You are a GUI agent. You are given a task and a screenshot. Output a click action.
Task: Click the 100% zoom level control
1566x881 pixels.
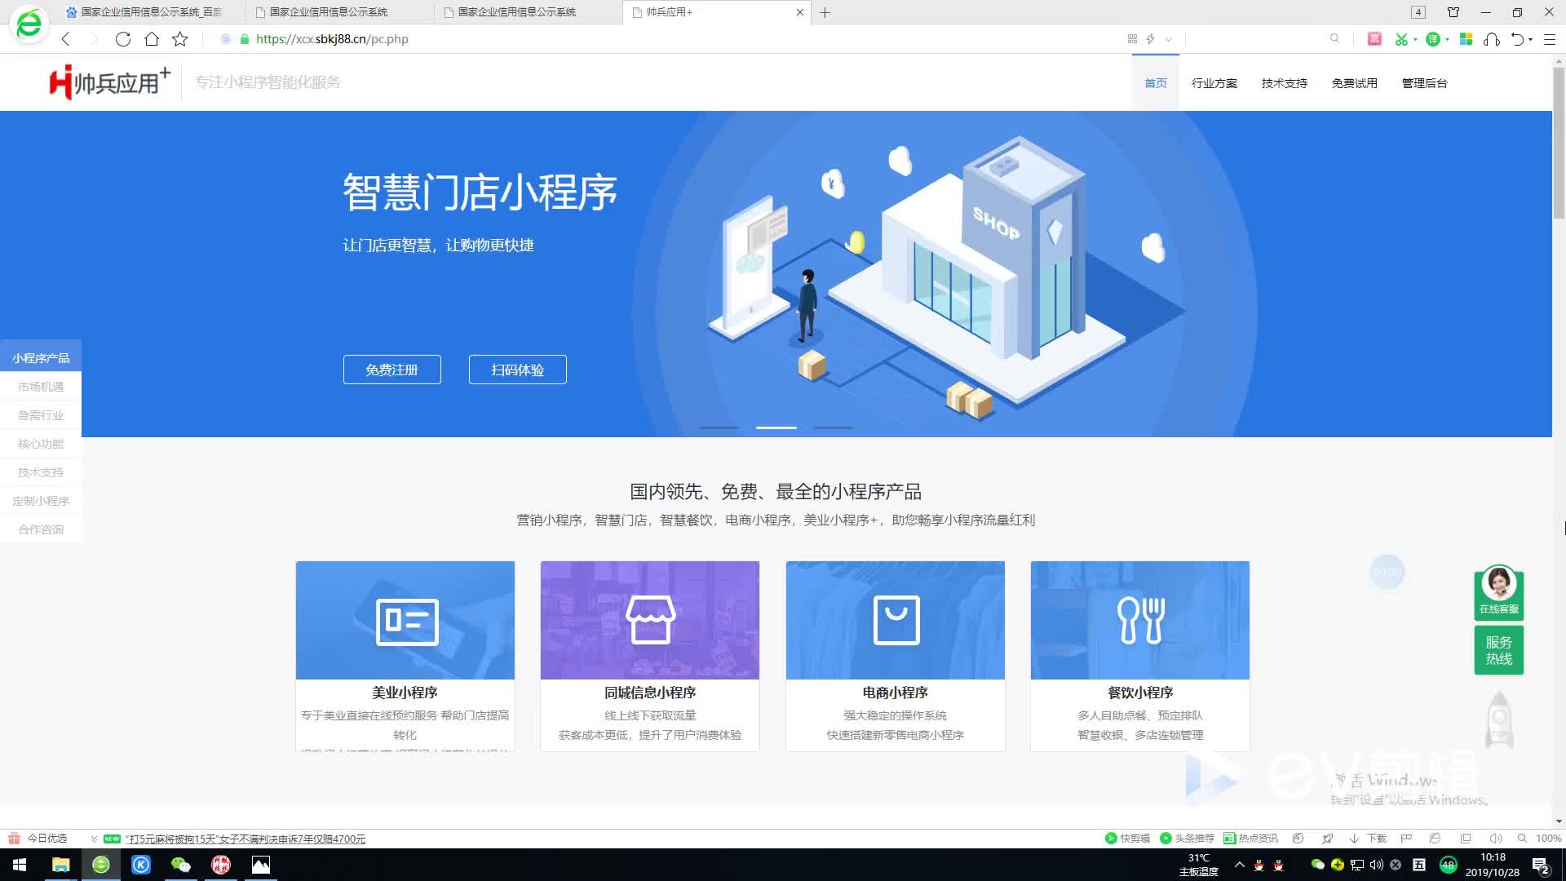(1547, 839)
